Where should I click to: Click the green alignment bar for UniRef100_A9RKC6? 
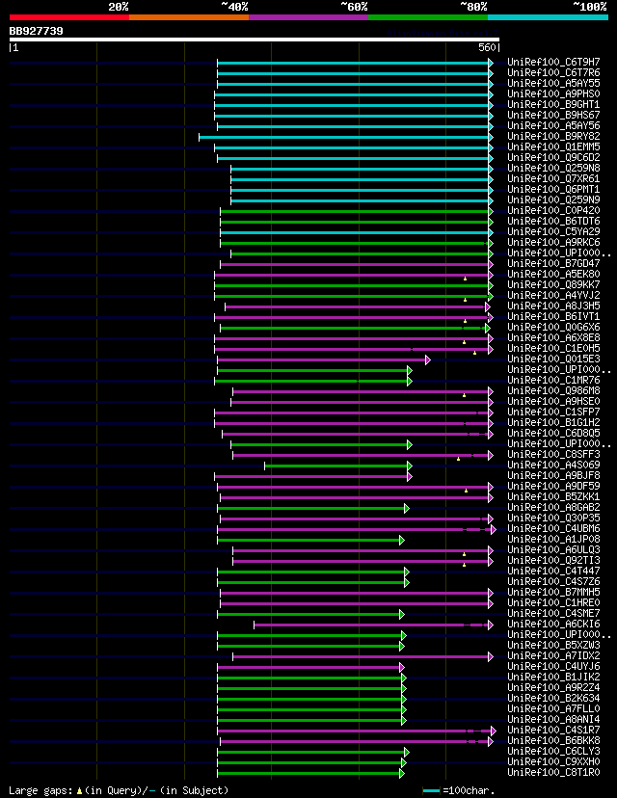coord(357,243)
